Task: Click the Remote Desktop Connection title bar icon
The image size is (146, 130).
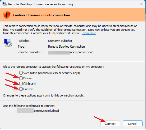Action: (x=5, y=4)
